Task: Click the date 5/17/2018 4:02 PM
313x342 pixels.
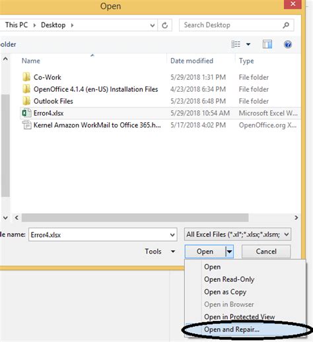Action: click(x=198, y=125)
